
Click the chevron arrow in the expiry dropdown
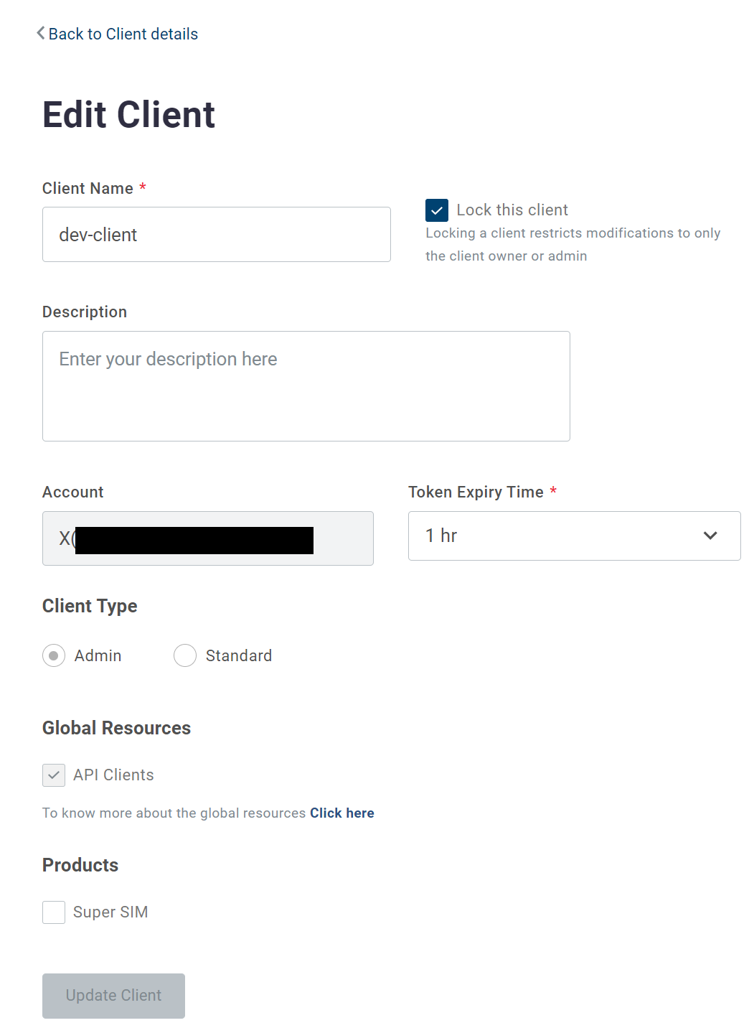point(710,536)
